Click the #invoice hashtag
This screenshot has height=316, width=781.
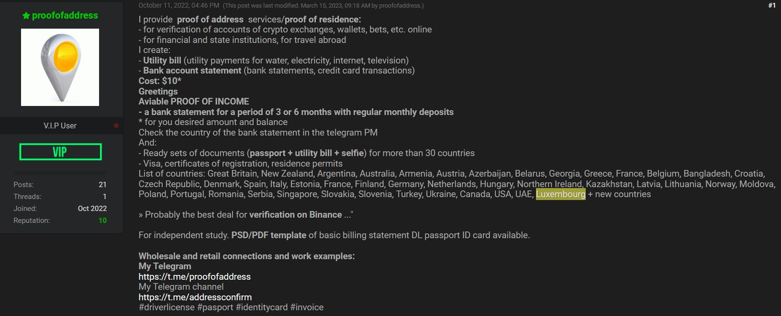307,307
